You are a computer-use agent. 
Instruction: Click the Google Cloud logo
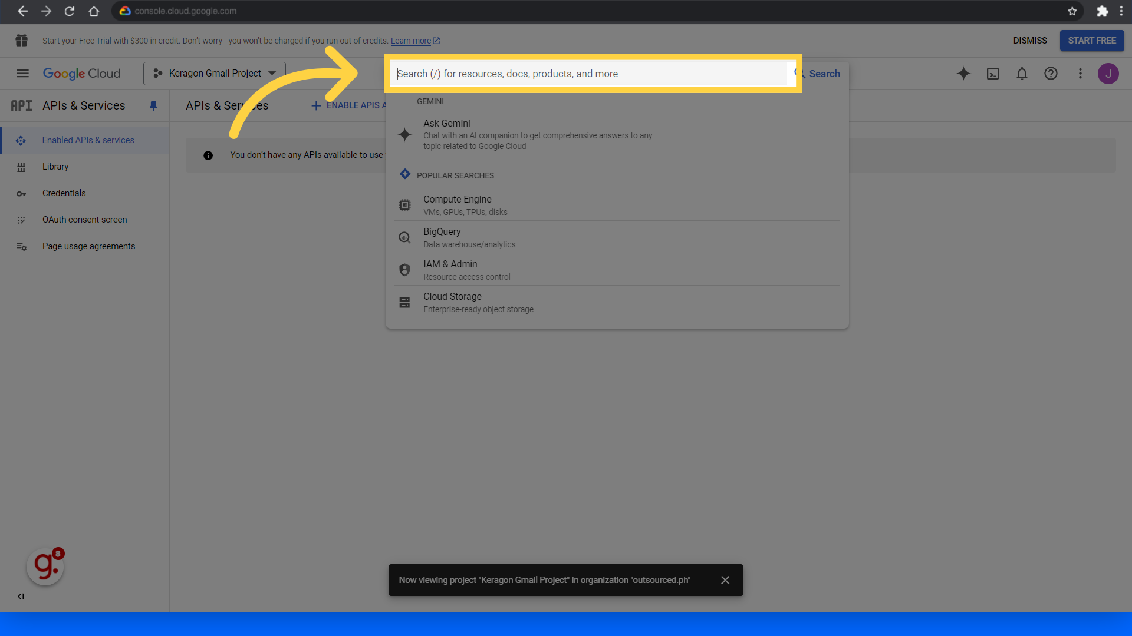click(81, 74)
